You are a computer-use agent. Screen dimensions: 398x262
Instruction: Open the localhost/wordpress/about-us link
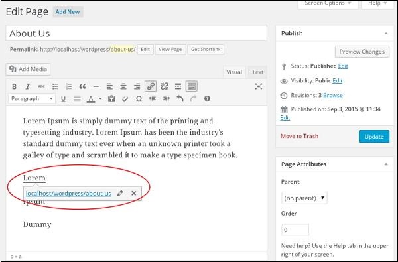coord(68,194)
